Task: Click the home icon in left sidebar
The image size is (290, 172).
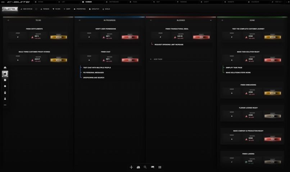Action: [5, 68]
